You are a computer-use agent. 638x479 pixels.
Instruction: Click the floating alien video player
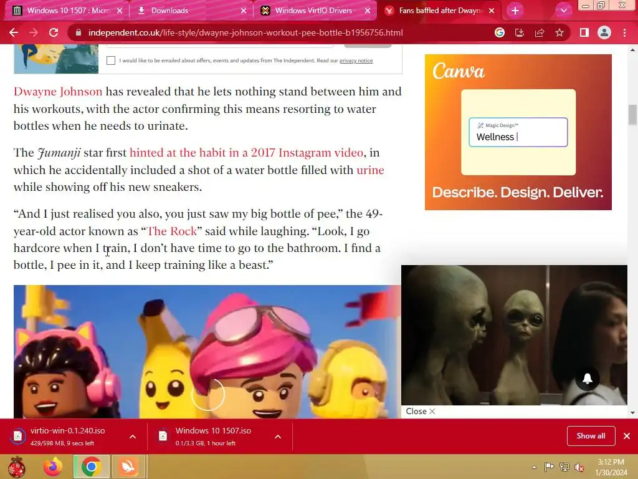point(514,335)
